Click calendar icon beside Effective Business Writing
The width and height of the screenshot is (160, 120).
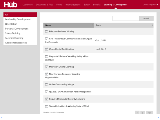click(47, 31)
